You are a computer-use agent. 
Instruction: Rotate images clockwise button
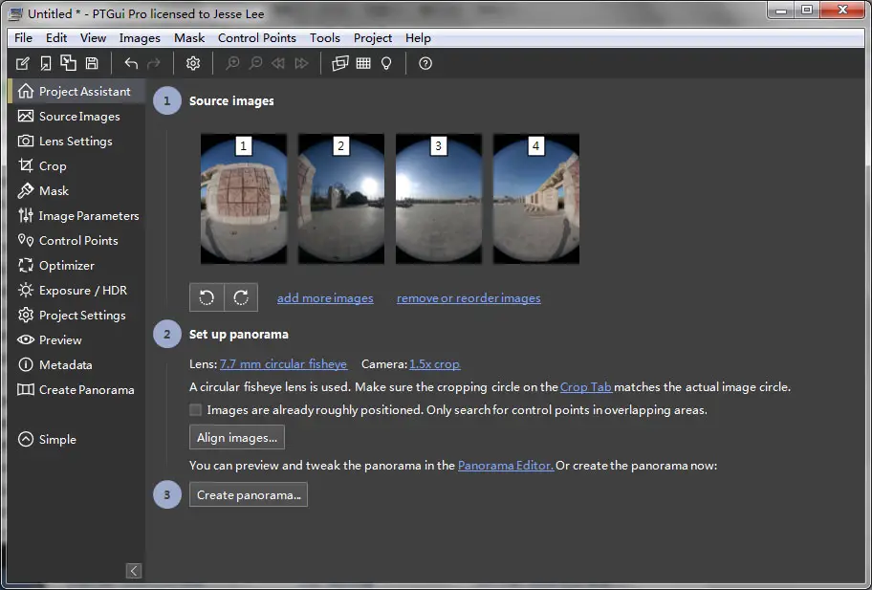pyautogui.click(x=241, y=297)
